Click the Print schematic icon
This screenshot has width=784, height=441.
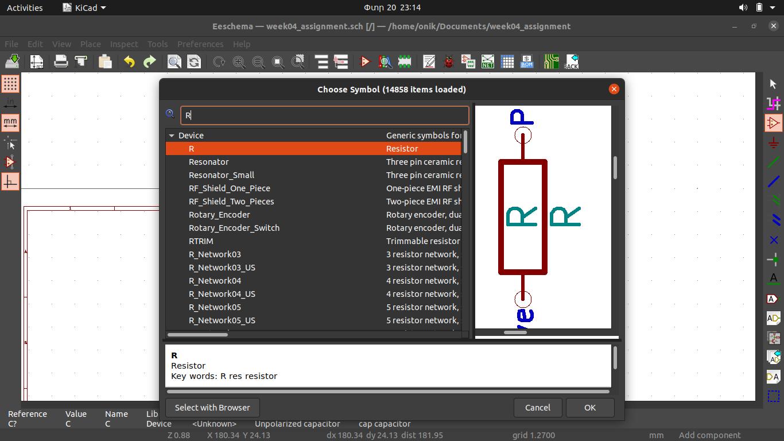coord(61,61)
